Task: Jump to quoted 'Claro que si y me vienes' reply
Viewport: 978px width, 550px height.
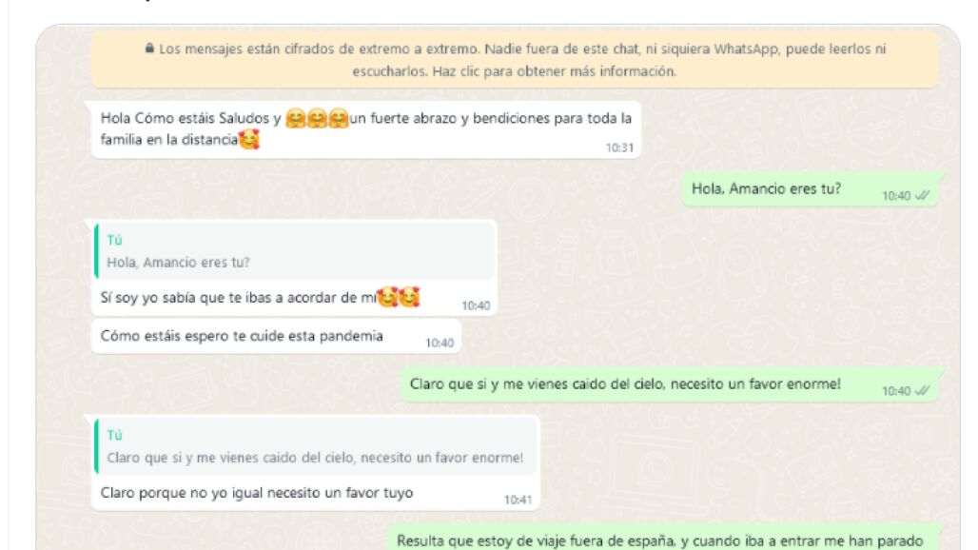Action: pos(316,446)
